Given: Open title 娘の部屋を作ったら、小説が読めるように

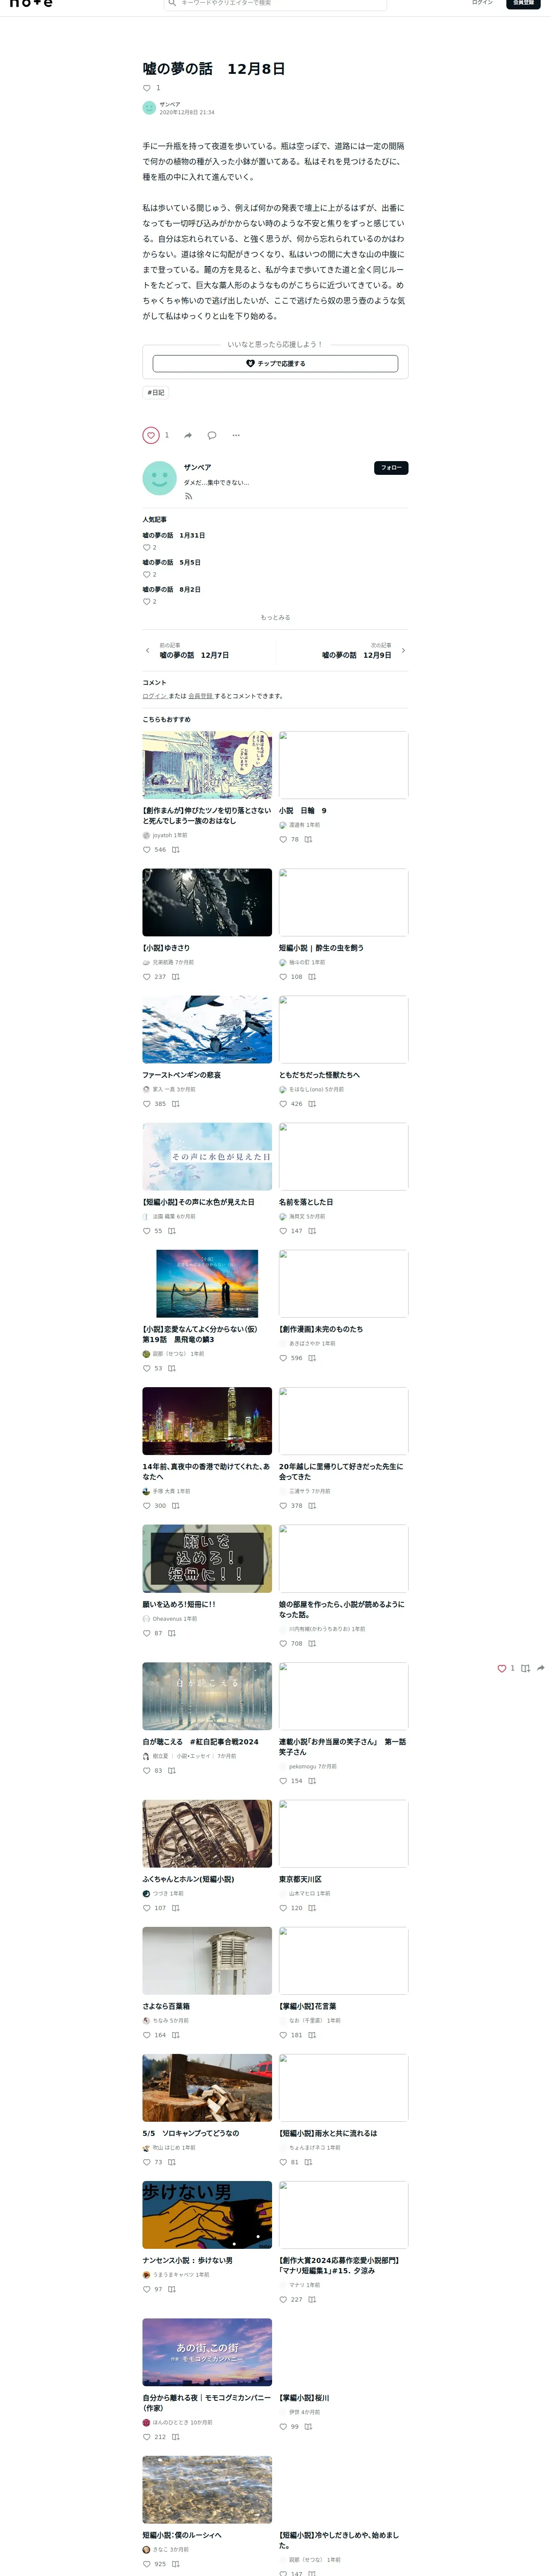Looking at the screenshot, I should (342, 1609).
